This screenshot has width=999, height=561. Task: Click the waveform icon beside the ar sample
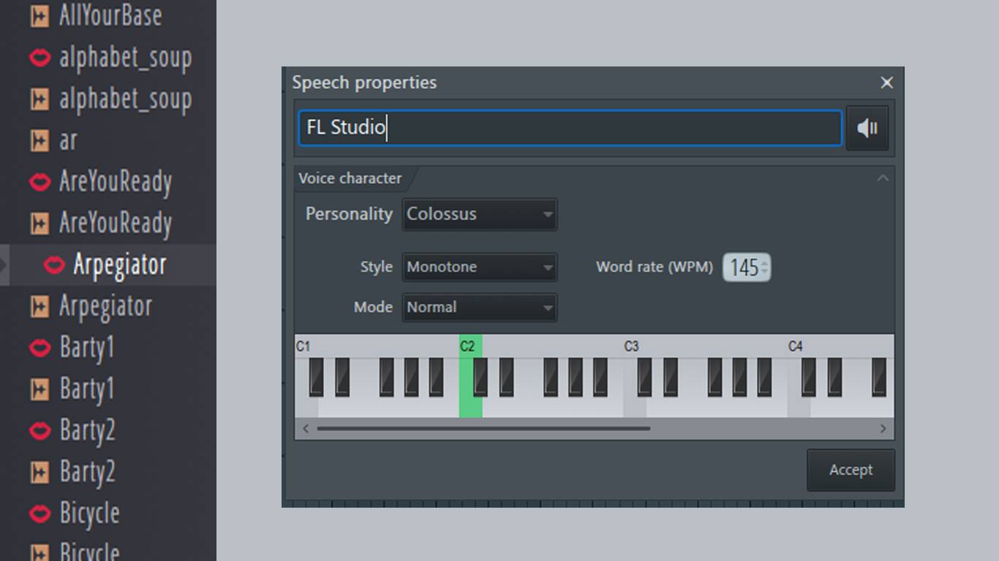pyautogui.click(x=39, y=140)
